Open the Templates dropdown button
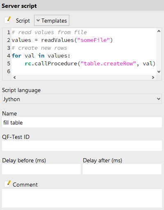The height and width of the screenshot is (210, 164). [52, 21]
